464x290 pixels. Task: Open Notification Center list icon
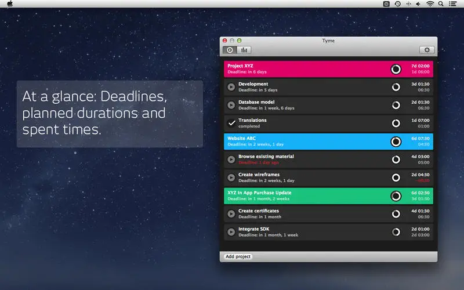(x=452, y=4)
